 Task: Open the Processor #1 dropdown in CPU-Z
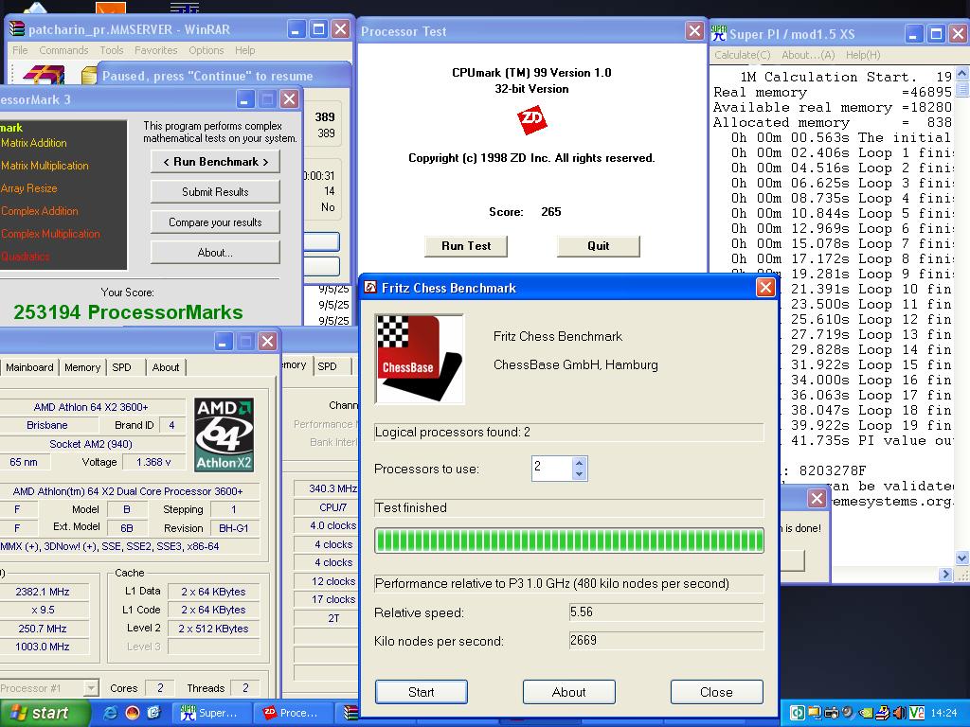point(91,687)
